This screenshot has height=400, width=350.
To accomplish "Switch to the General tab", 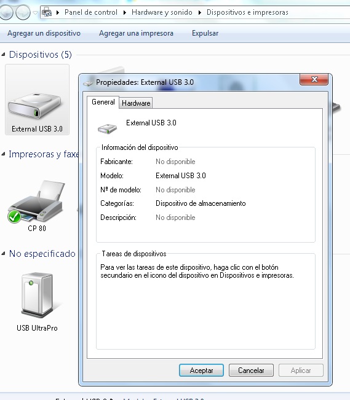I will (103, 102).
